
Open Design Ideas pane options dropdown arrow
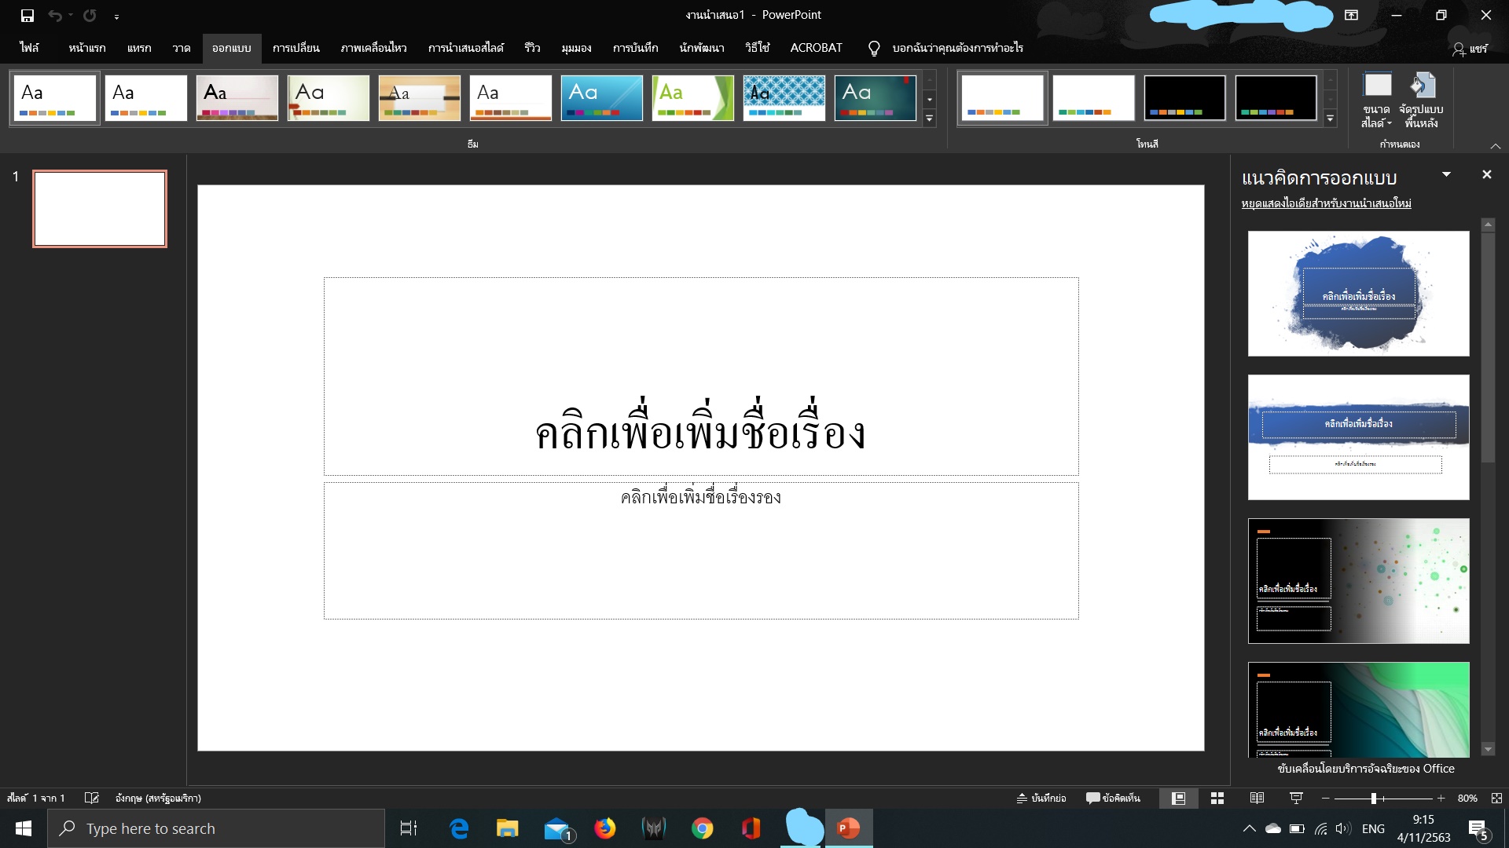pos(1446,174)
